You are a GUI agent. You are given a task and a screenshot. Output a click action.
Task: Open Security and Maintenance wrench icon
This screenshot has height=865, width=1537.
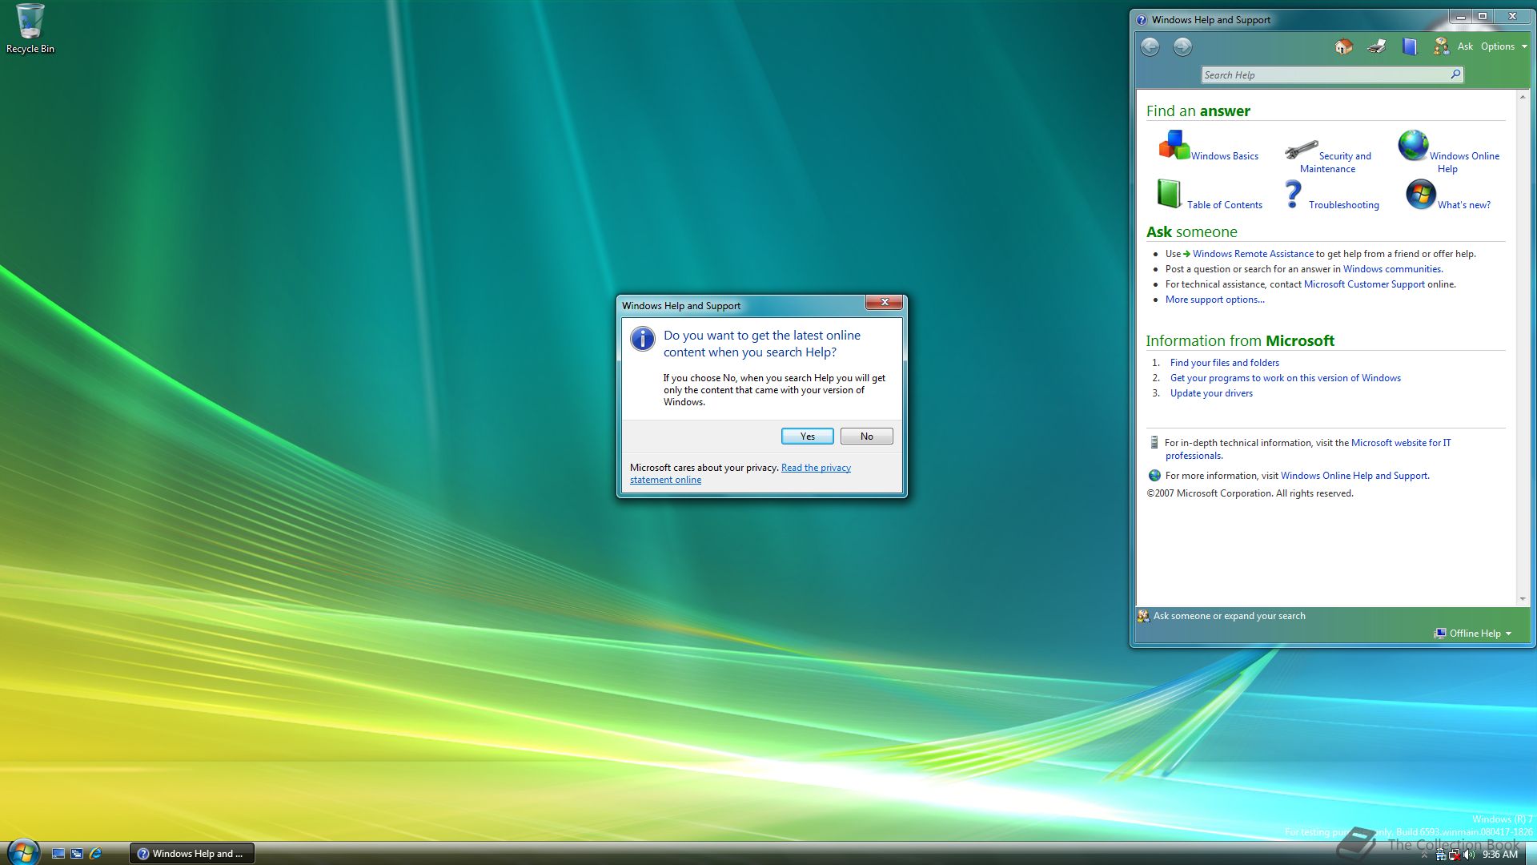[1301, 150]
